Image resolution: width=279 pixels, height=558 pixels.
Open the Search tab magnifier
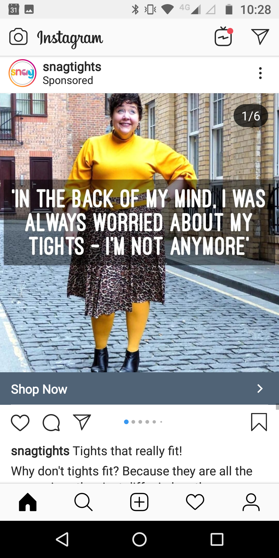click(83, 502)
